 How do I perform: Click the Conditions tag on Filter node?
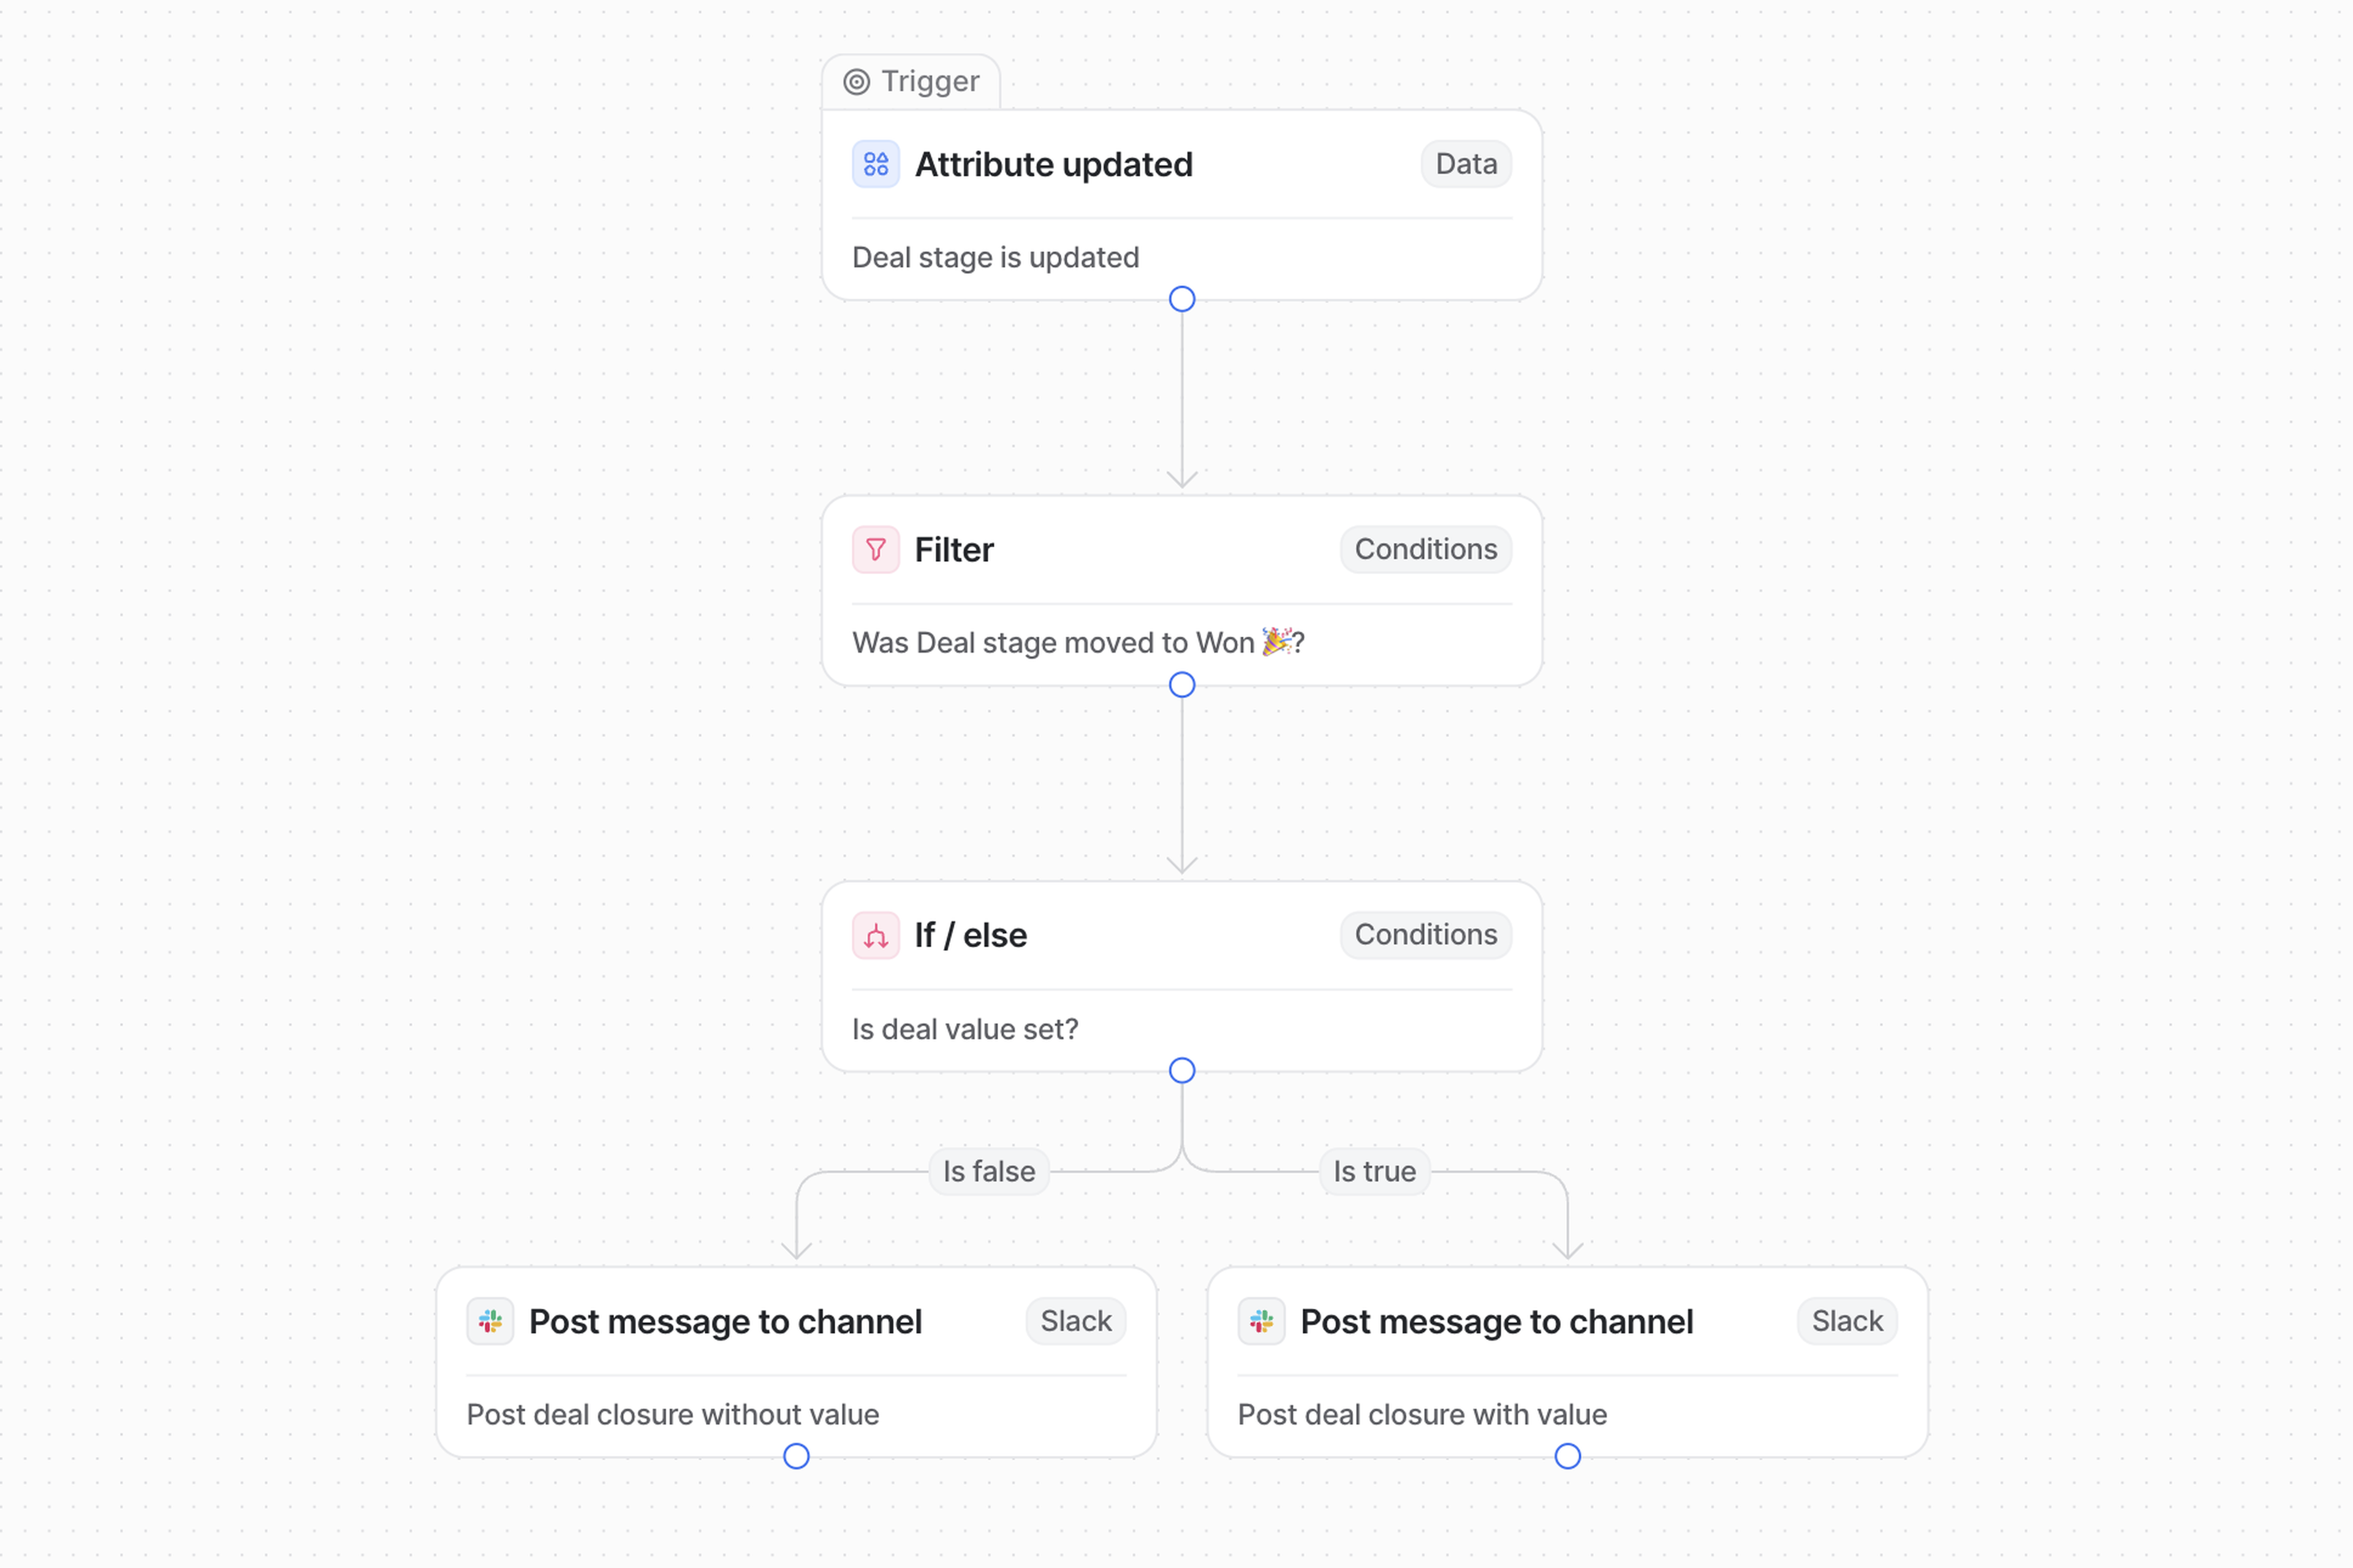tap(1425, 550)
